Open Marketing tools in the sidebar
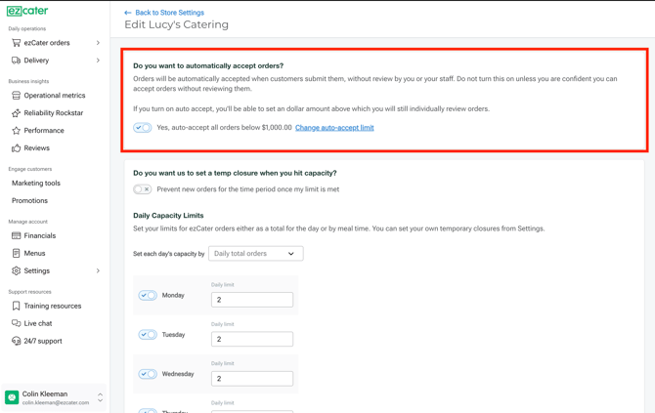This screenshot has width=655, height=413. pyautogui.click(x=36, y=183)
